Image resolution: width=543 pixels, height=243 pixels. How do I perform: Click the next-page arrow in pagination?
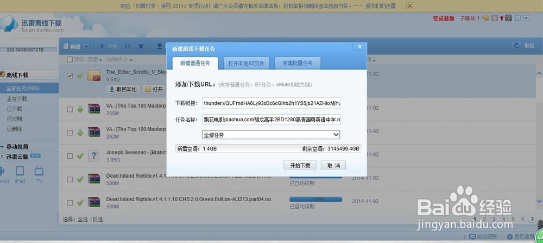(533, 219)
